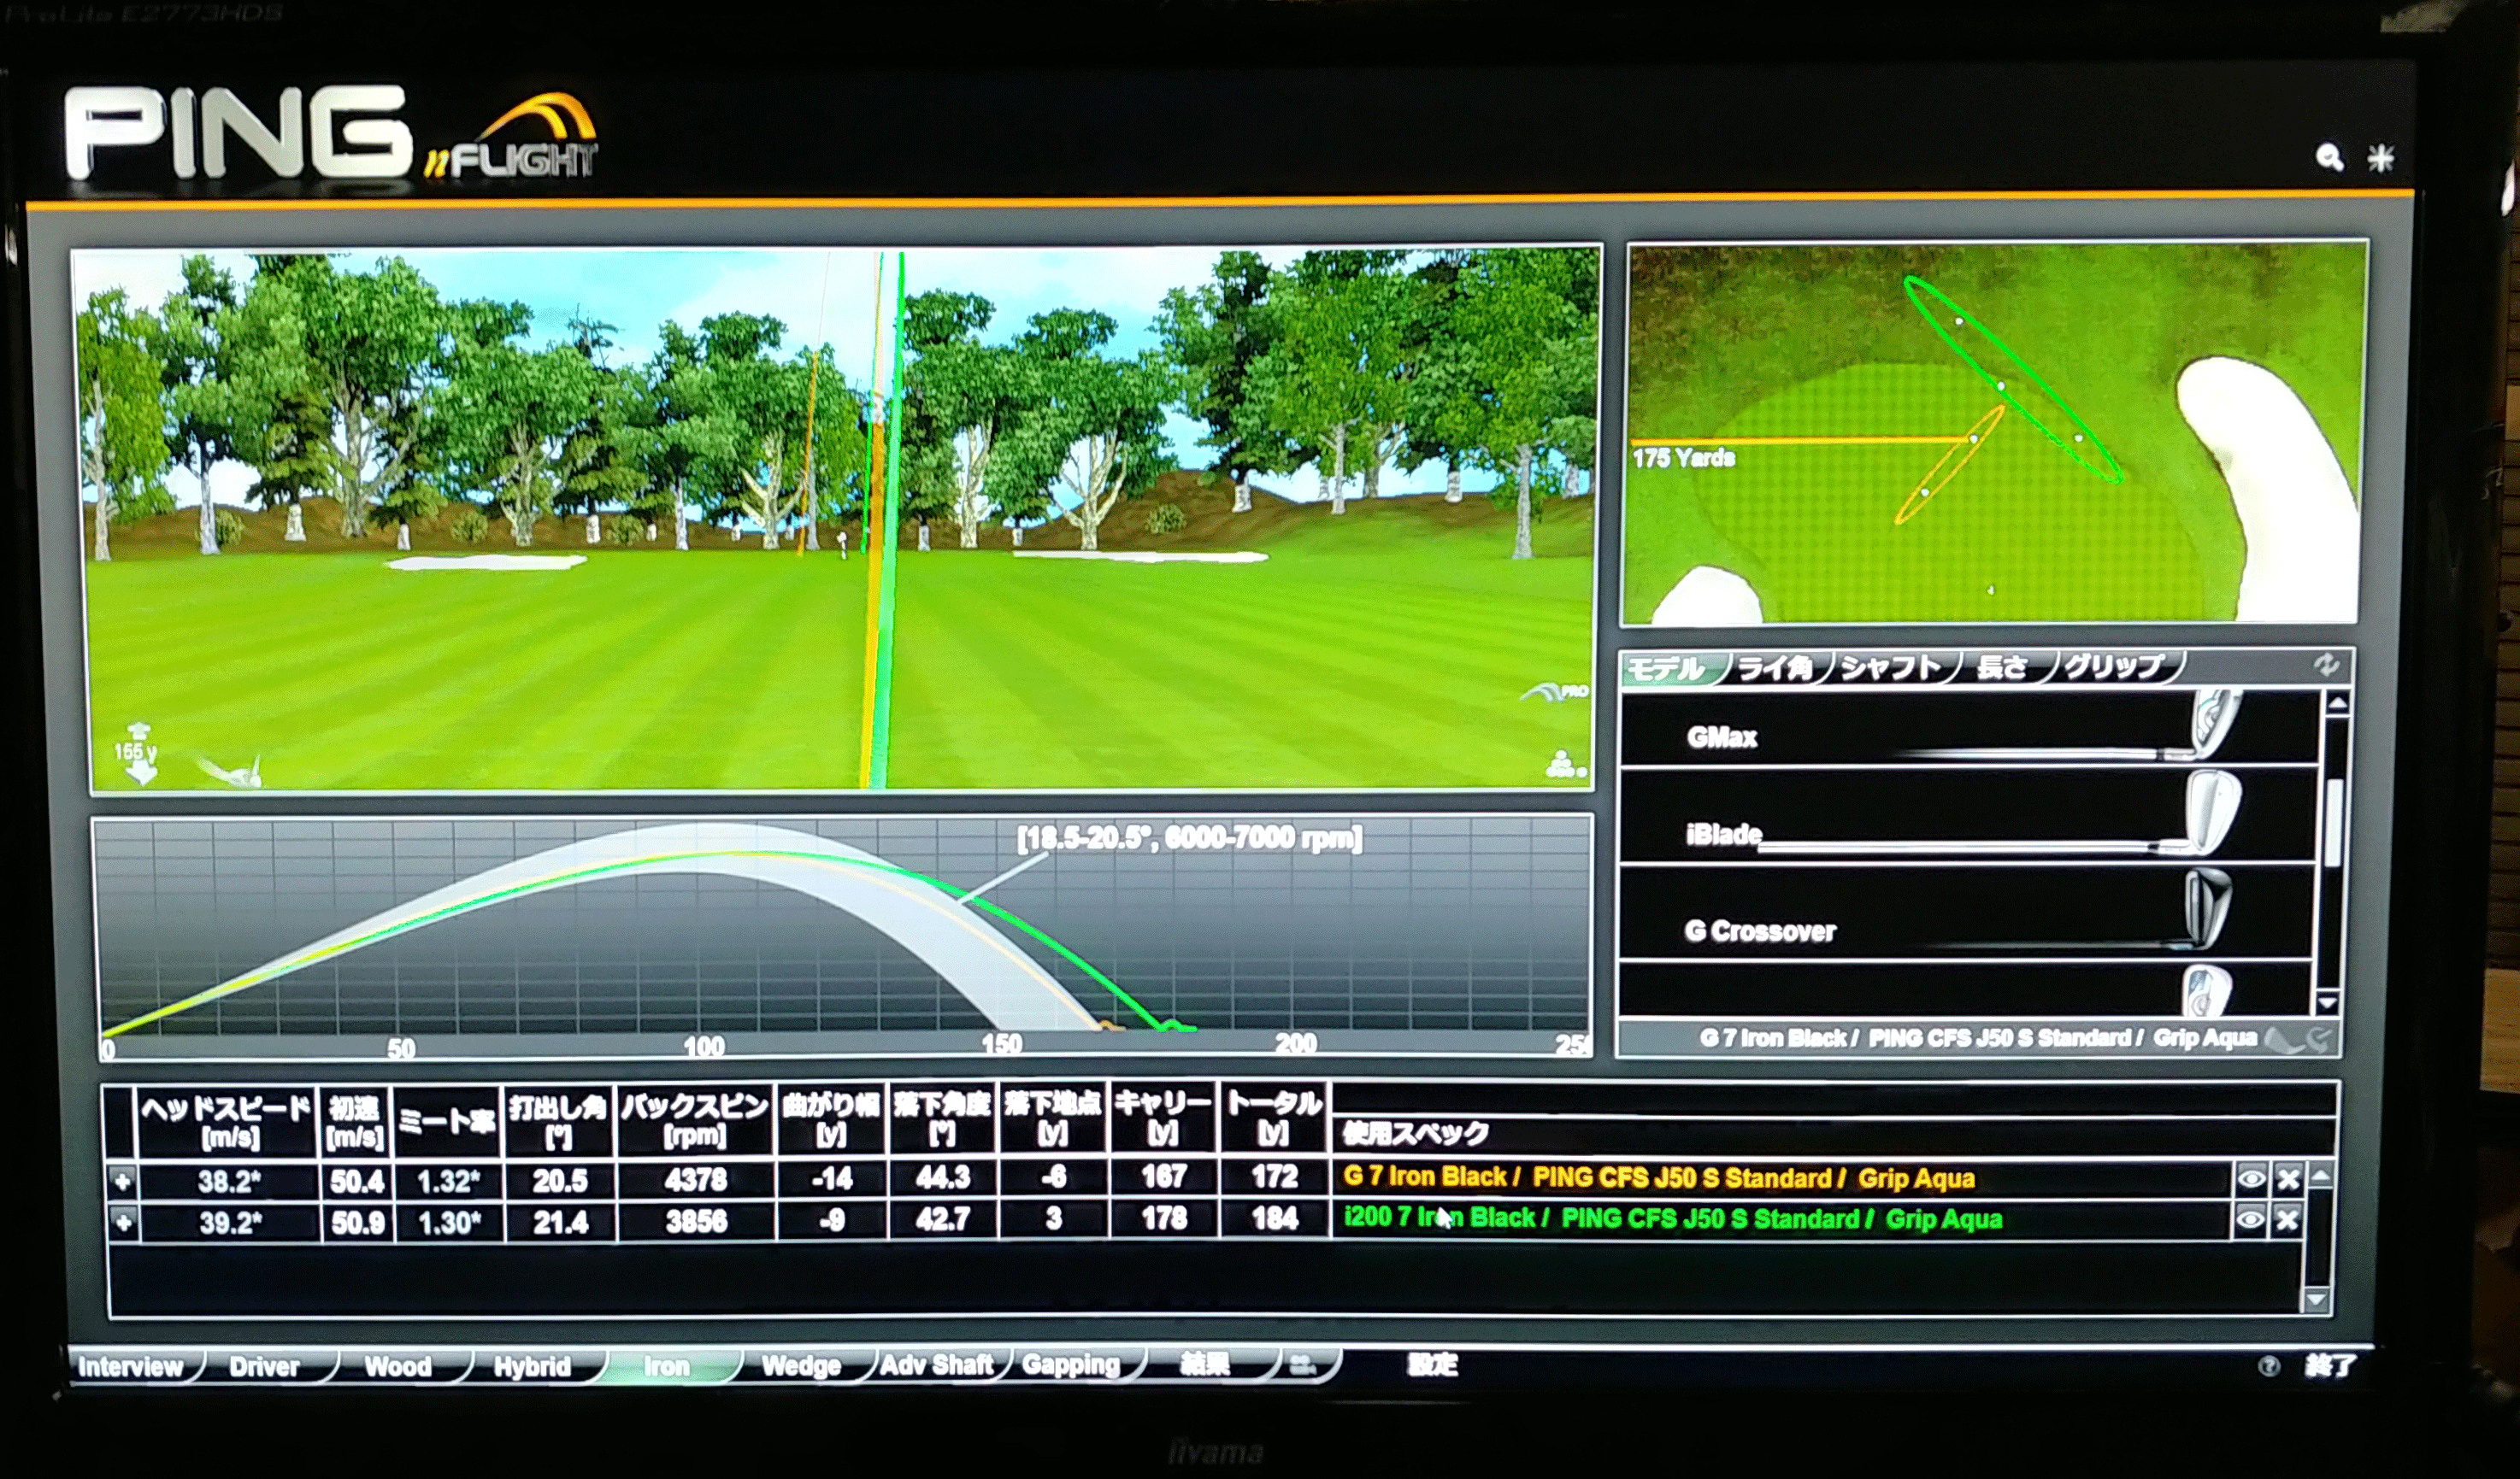The width and height of the screenshot is (2520, 1479).
Task: Open the users icon tab next to 結果
Action: tap(1302, 1364)
